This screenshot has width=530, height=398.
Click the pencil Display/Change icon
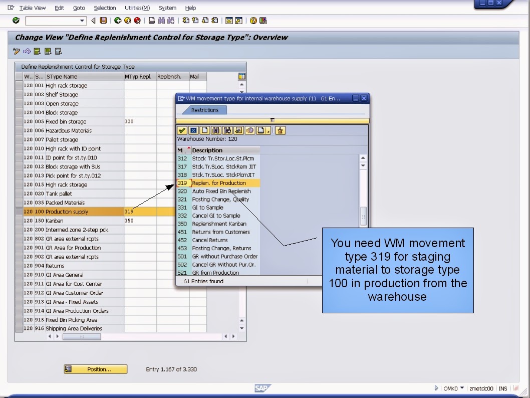pyautogui.click(x=17, y=51)
